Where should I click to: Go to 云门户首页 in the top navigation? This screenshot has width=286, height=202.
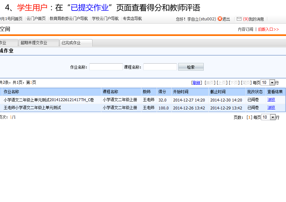(x=36, y=19)
